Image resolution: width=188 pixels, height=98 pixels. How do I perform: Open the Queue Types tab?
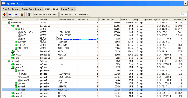click(68, 9)
